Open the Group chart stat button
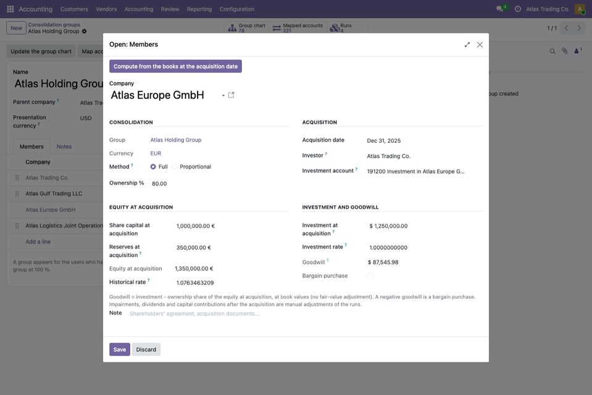Viewport: 592px width, 395px height. [246, 28]
